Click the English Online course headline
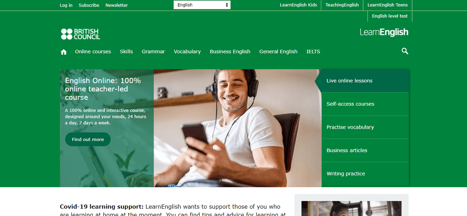 point(103,89)
